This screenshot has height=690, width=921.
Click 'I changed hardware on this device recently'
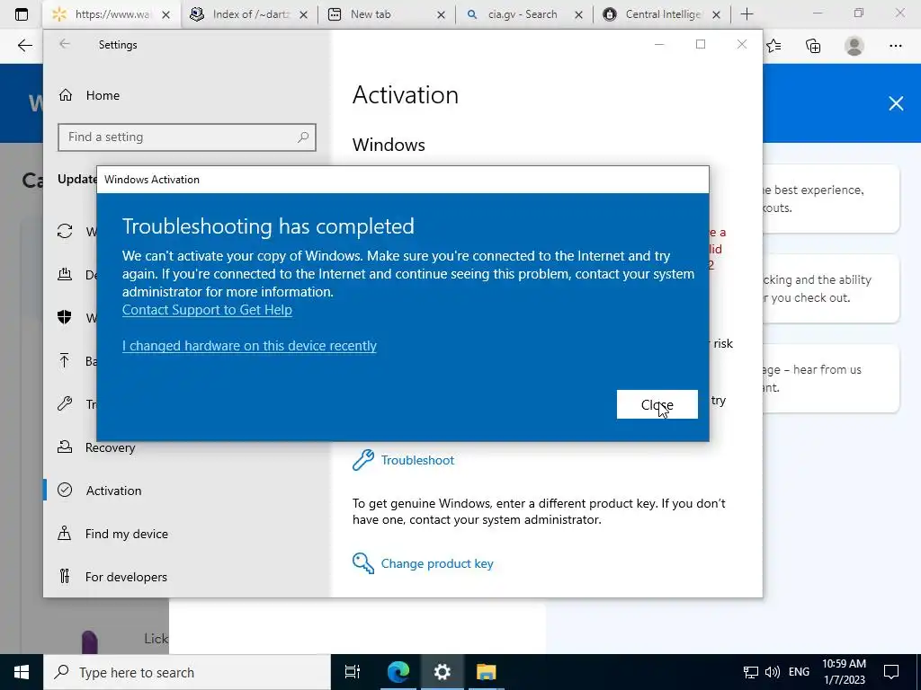[249, 346]
